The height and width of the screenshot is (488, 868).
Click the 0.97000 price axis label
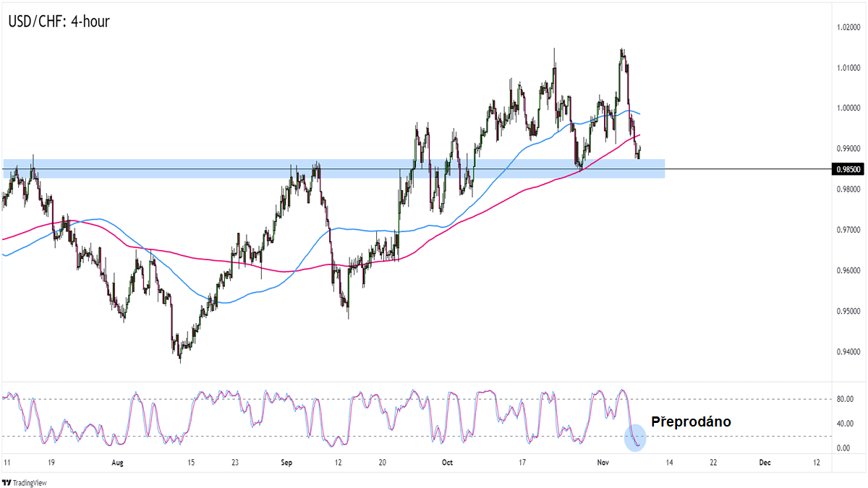point(848,230)
